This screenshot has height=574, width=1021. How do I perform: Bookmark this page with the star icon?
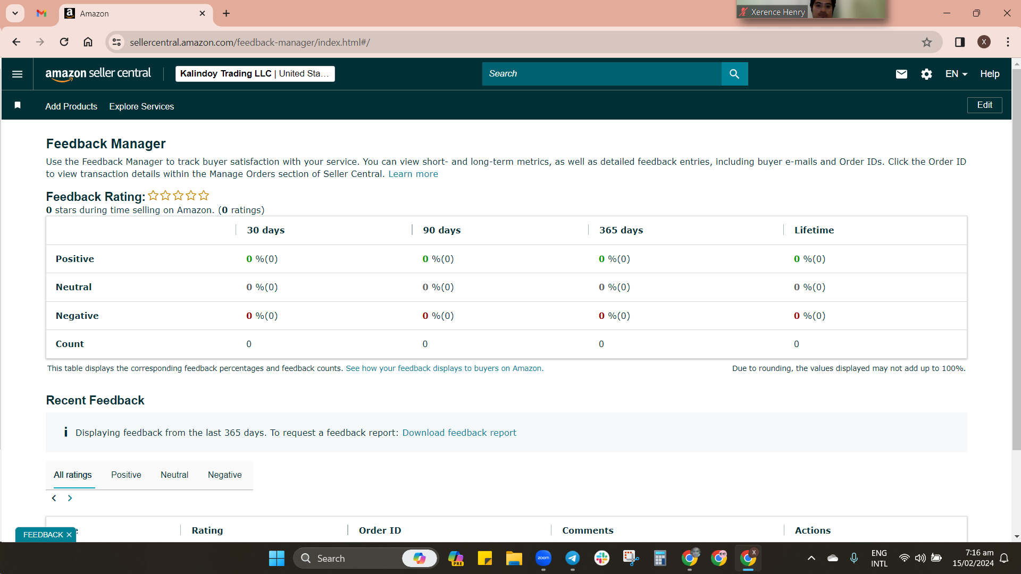[927, 42]
